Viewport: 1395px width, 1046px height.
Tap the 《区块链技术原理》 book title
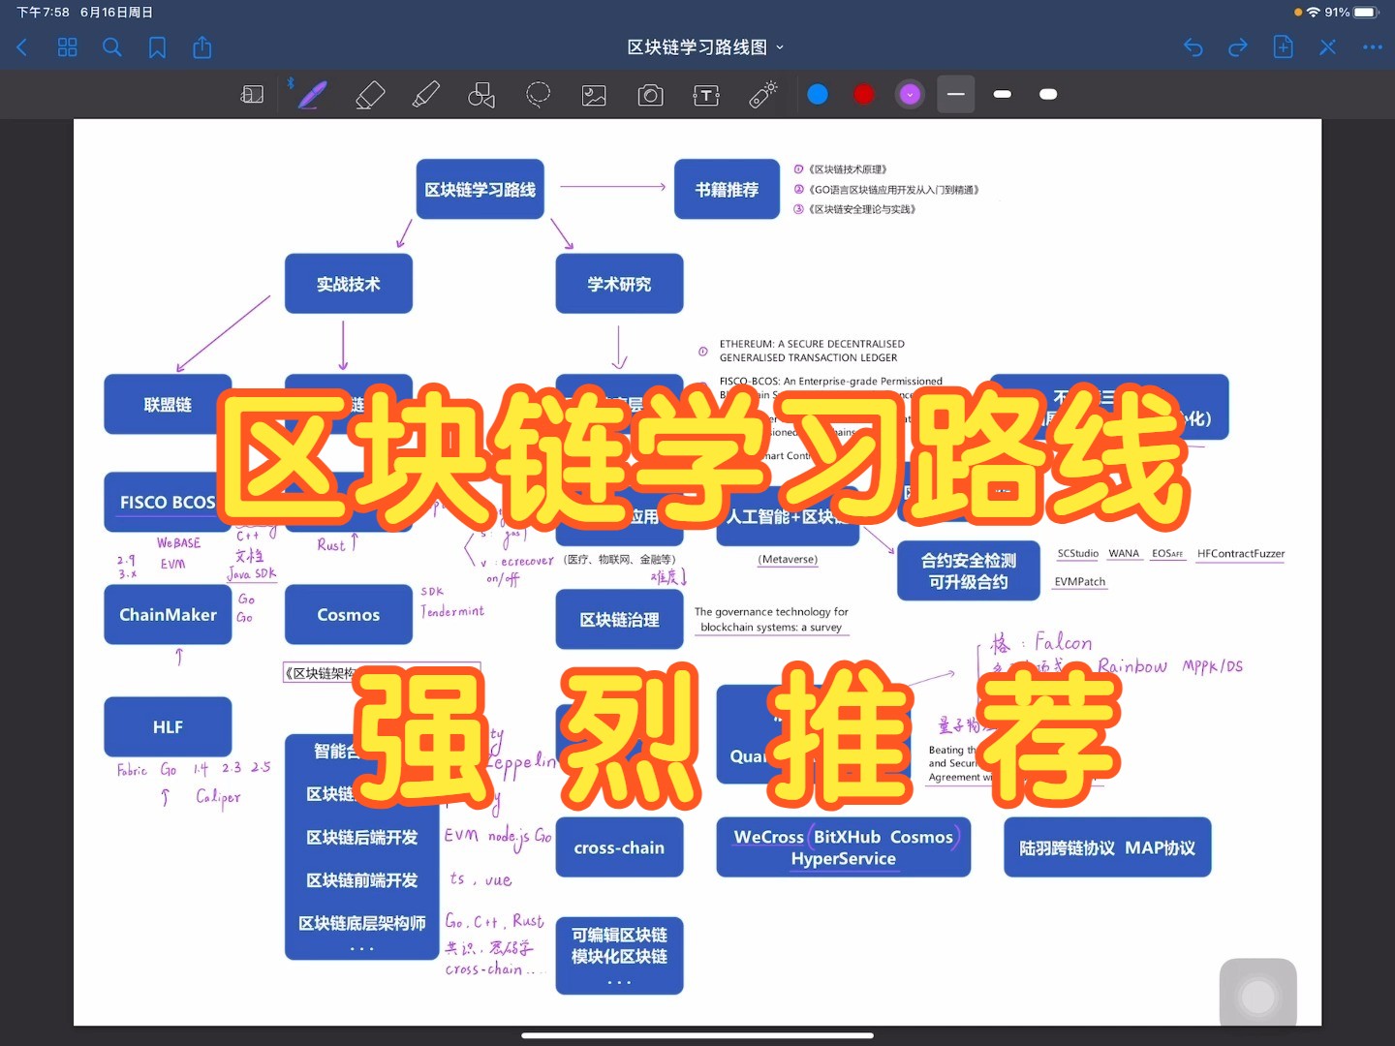point(848,169)
